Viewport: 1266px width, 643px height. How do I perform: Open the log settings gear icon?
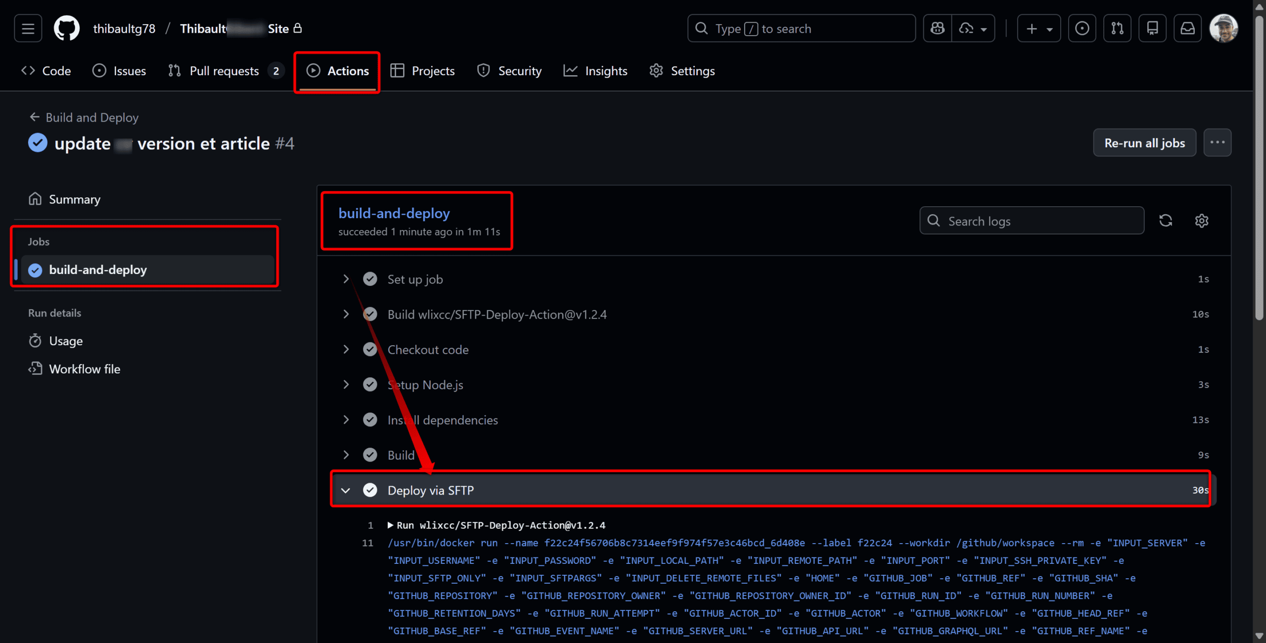click(1201, 221)
